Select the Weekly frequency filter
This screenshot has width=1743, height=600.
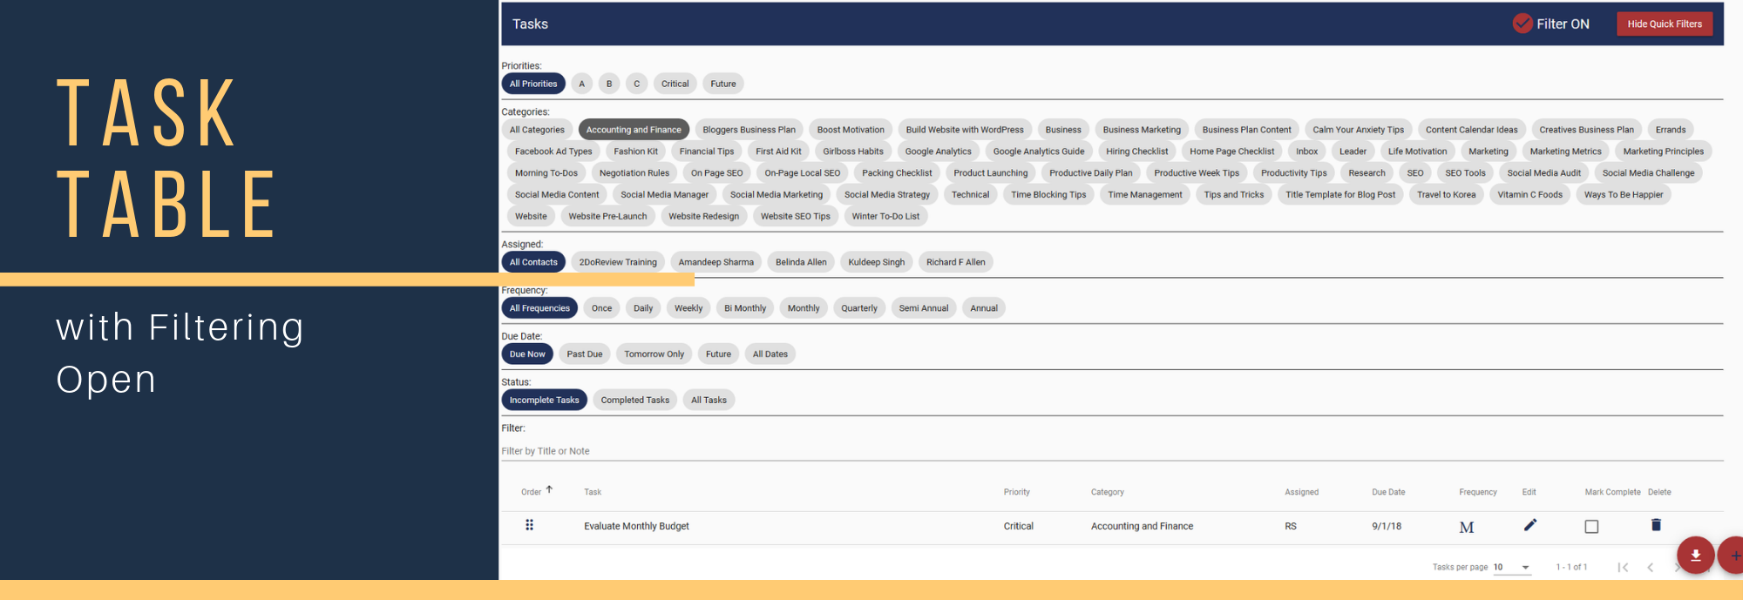[x=688, y=307]
